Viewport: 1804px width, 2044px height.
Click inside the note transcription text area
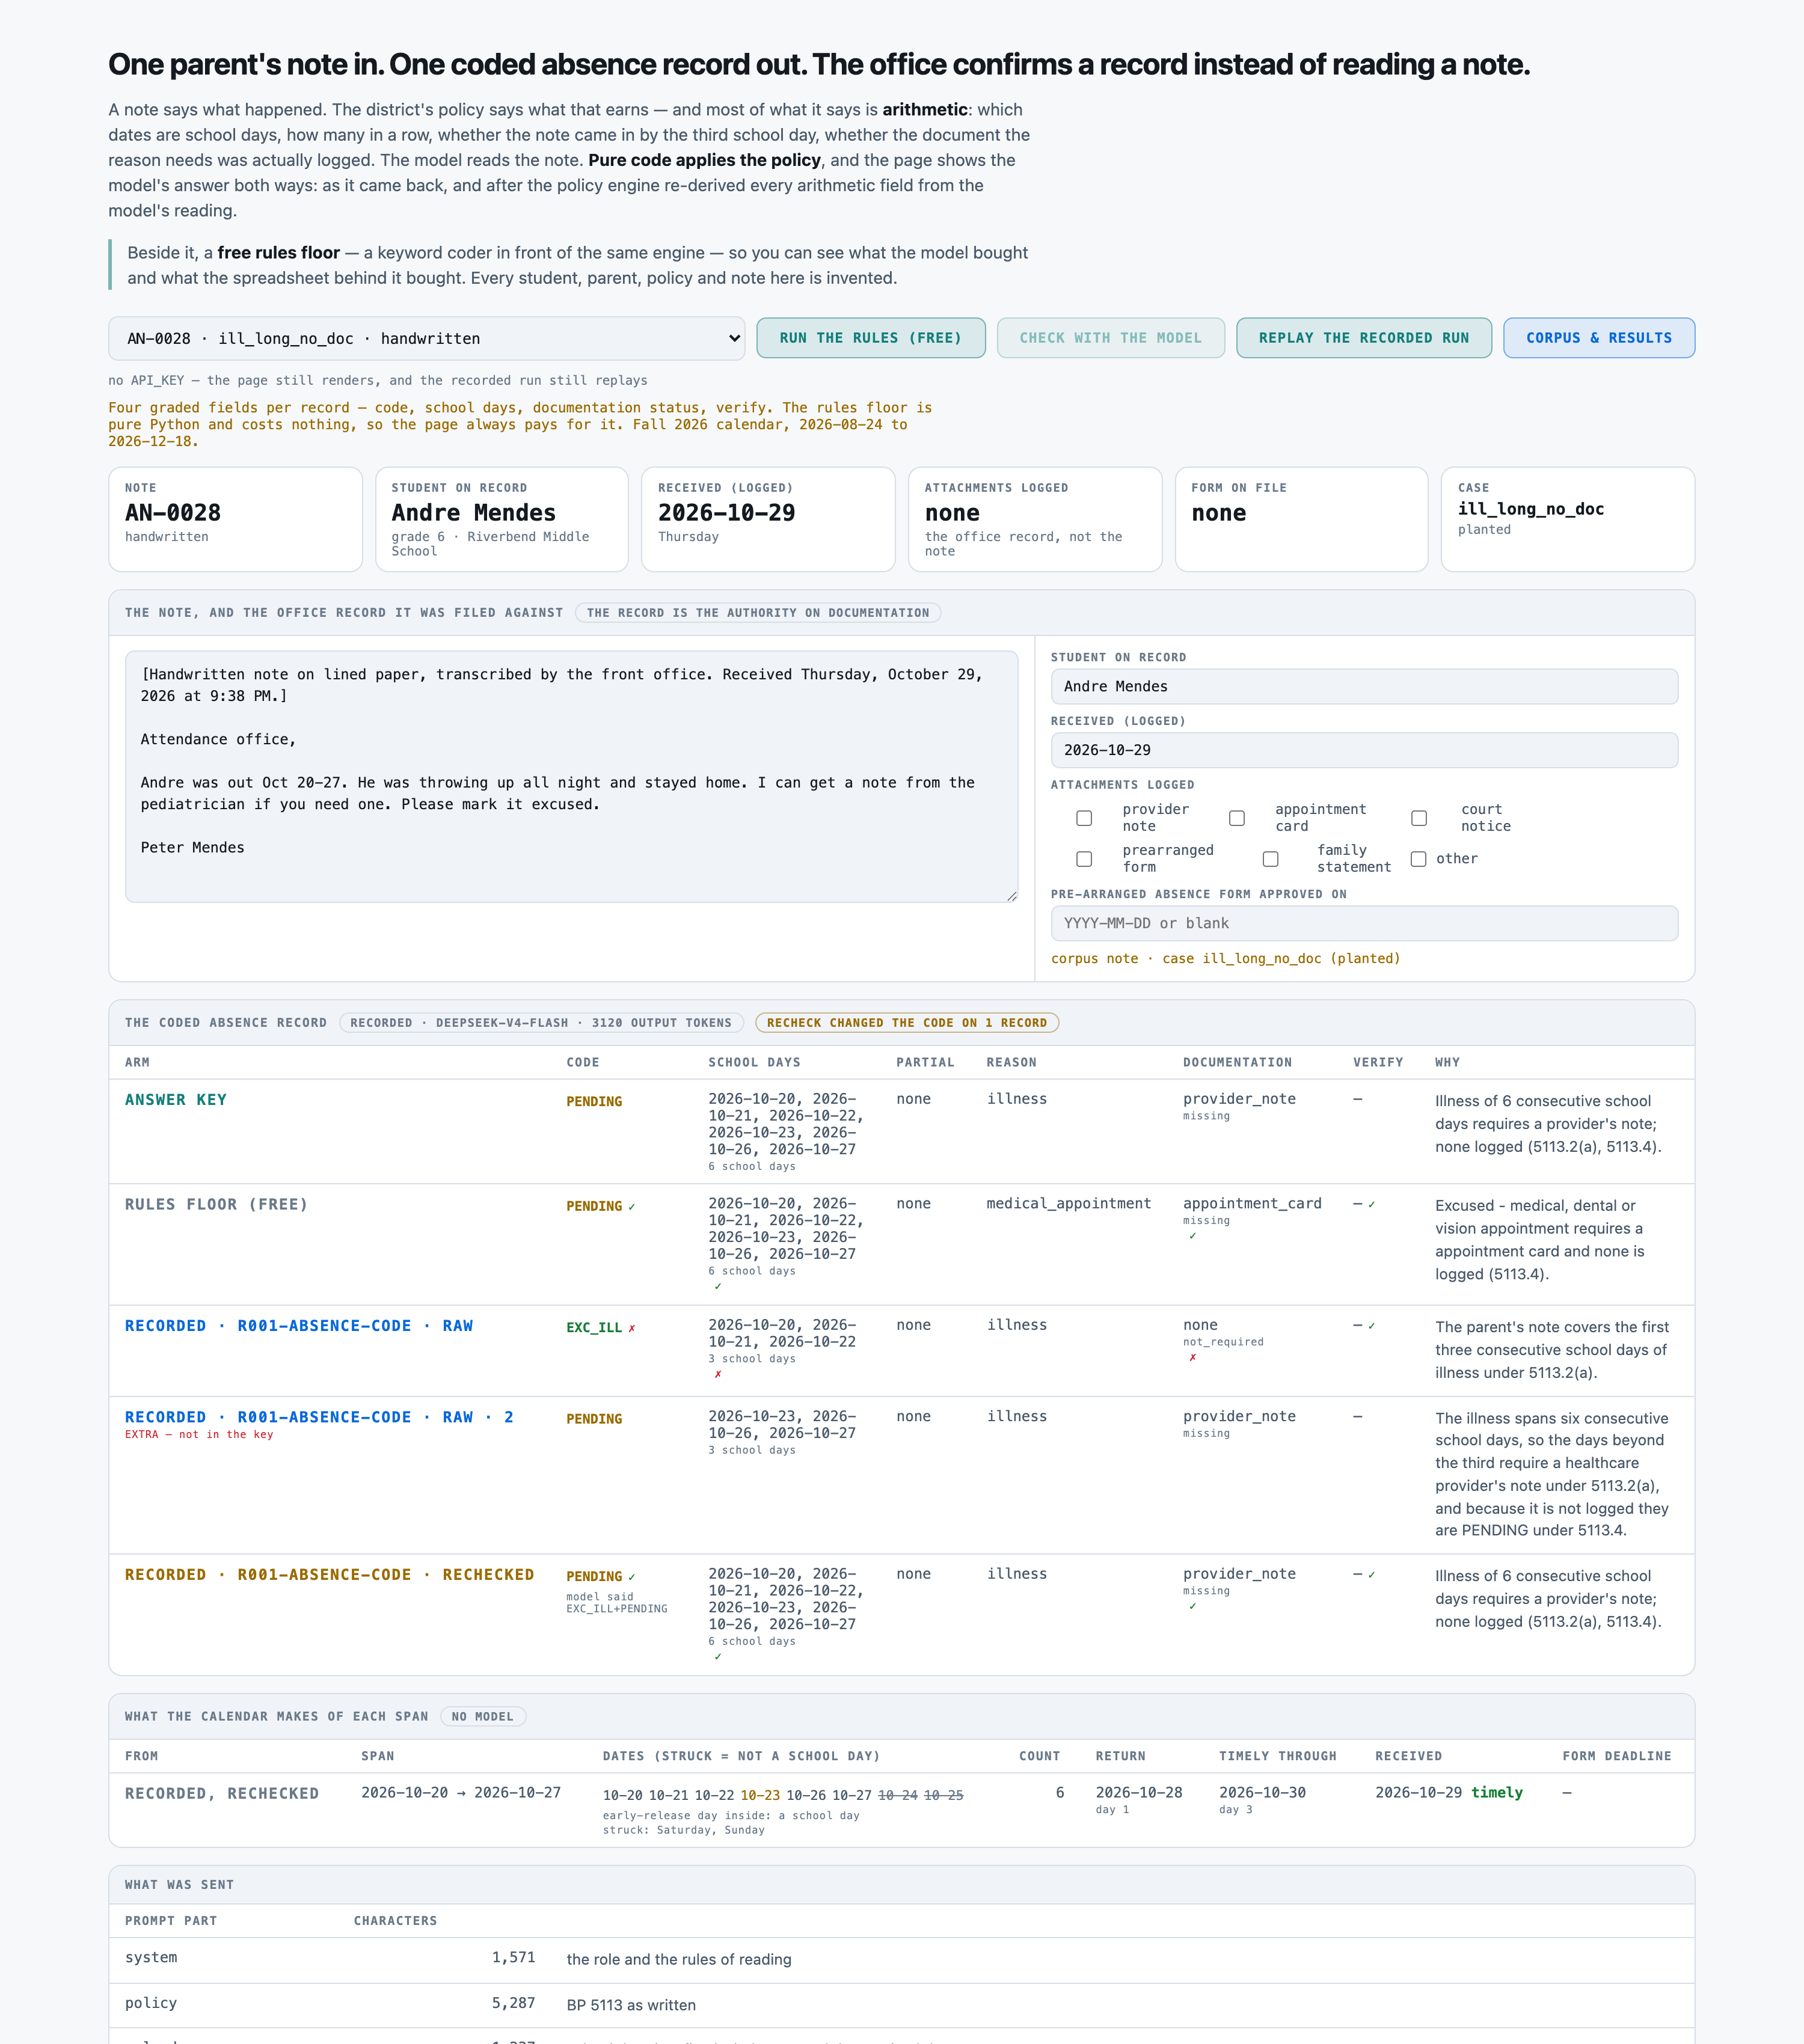click(571, 777)
